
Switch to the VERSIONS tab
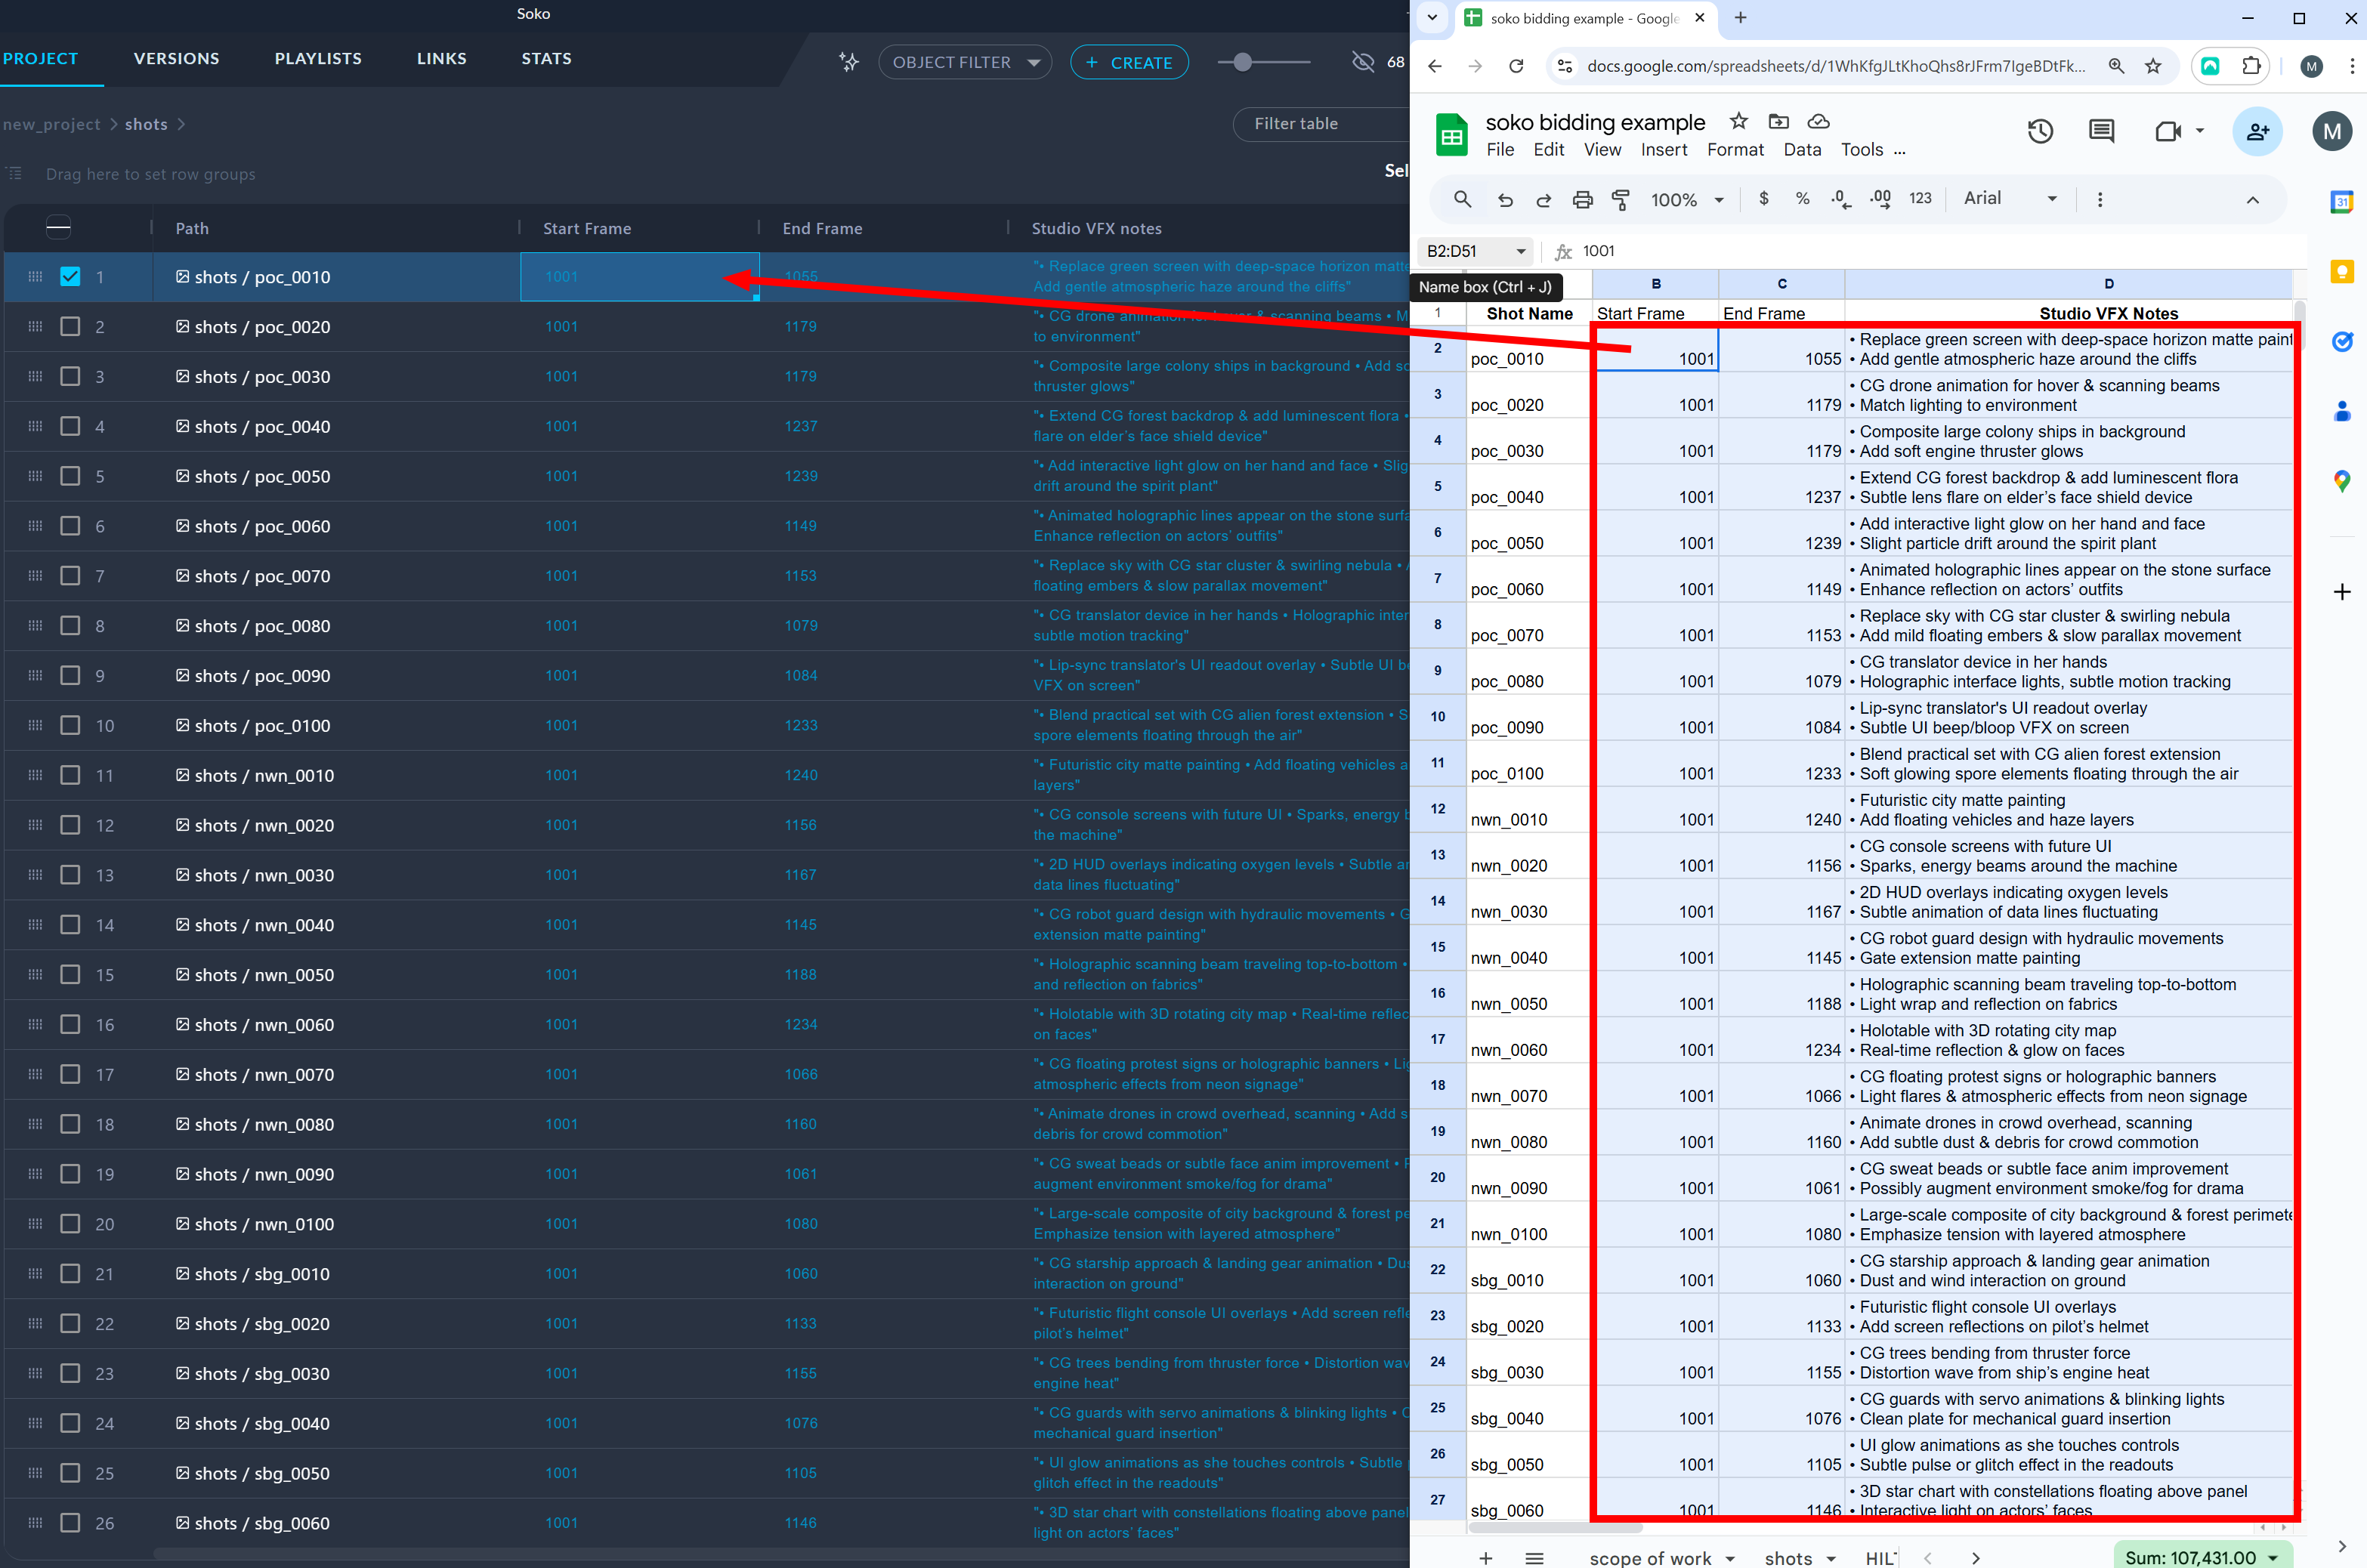[176, 59]
